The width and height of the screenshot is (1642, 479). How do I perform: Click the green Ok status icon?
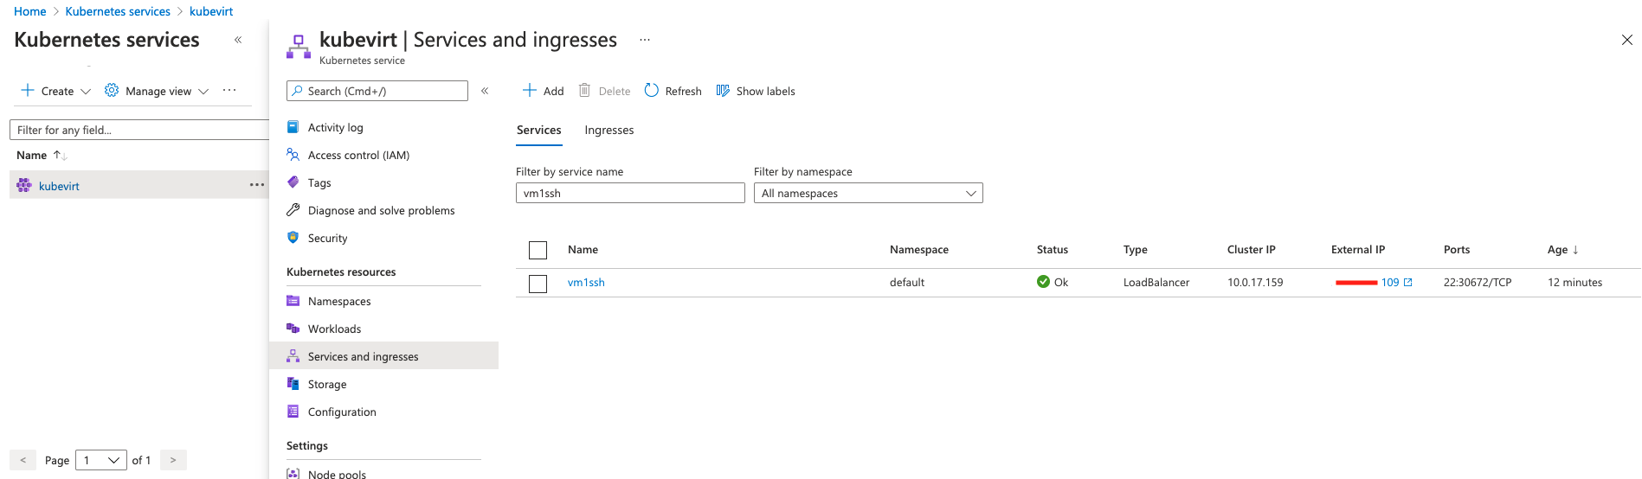(x=1043, y=282)
